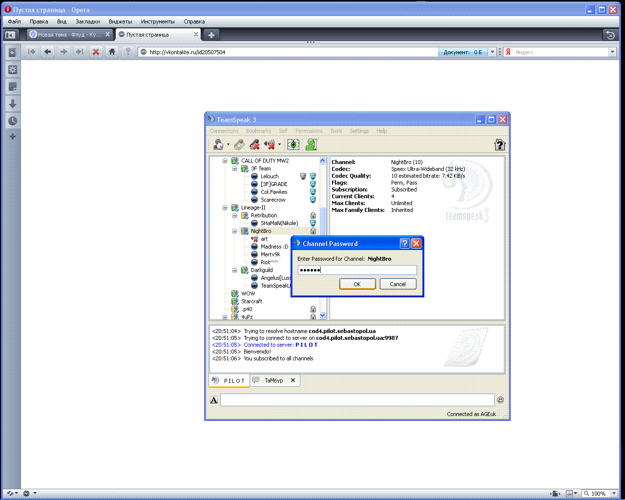
Task: Toggle the subscribe-to-all-channels eye icon
Action: click(x=293, y=145)
